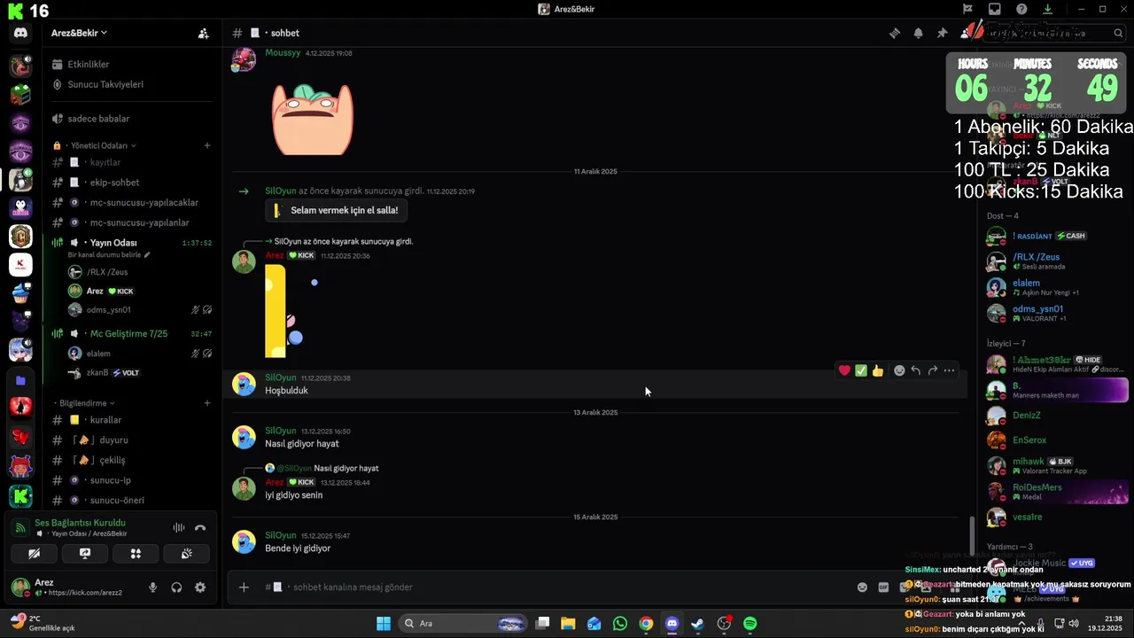Image resolution: width=1134 pixels, height=638 pixels.
Task: Open the Discord inbox icon
Action: point(995,9)
